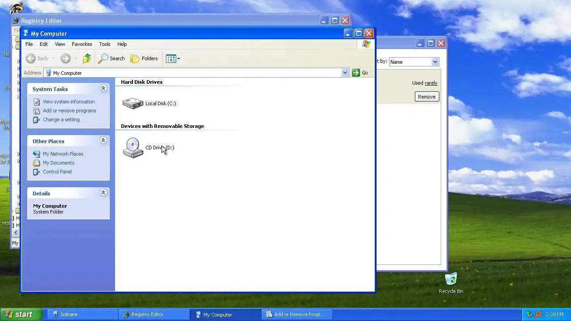Select the CD Drive (D:) icon

[133, 148]
